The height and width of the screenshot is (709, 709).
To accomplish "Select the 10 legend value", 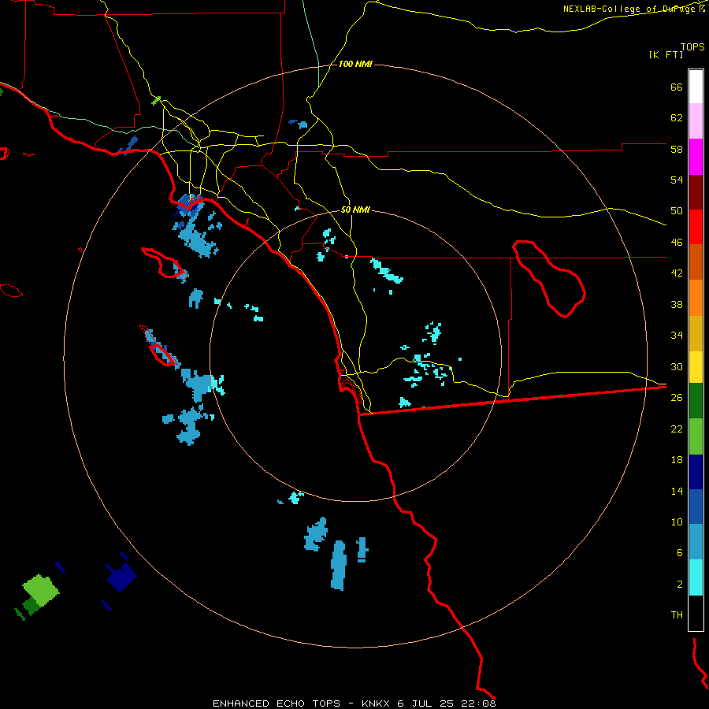I will coord(677,522).
